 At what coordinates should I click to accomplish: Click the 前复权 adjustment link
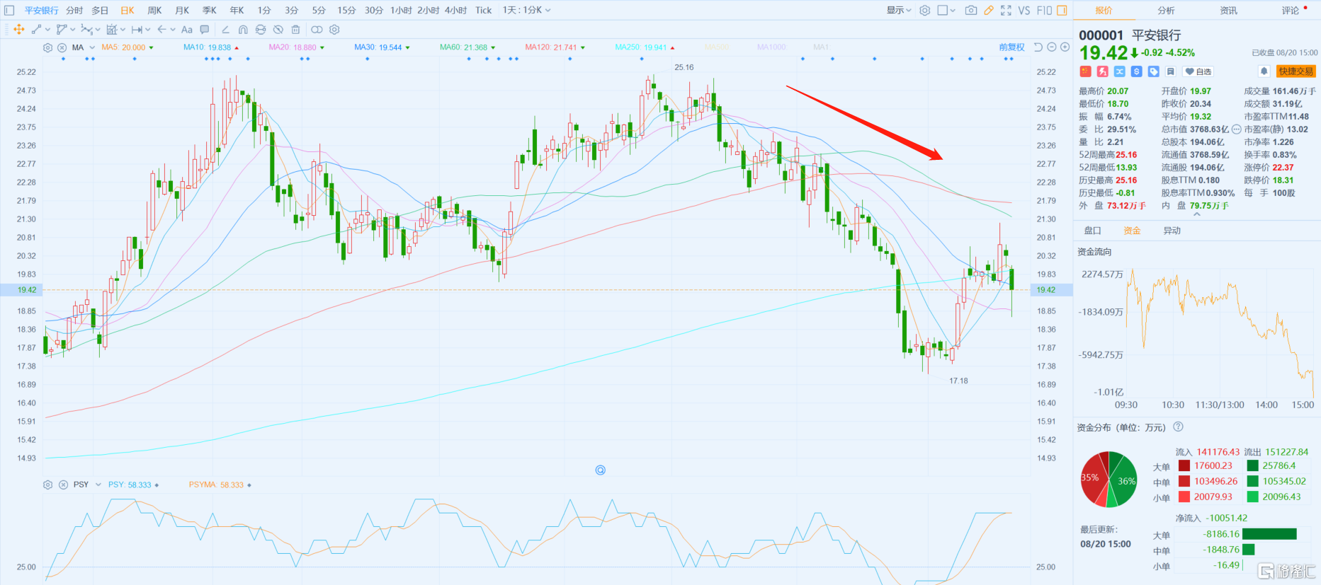(1011, 47)
